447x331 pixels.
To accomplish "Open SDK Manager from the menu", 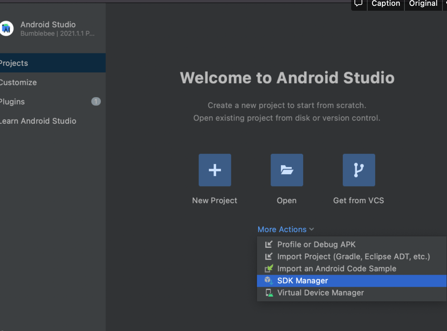I will [x=352, y=281].
